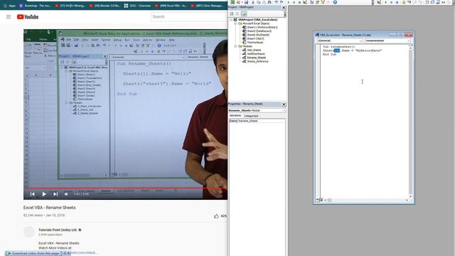Switch to the Categorized properties tab
The image size is (455, 256).
pos(251,116)
